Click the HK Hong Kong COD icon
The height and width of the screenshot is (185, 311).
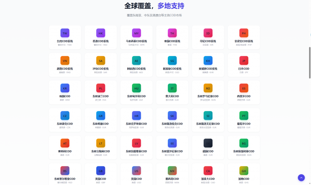101,33
